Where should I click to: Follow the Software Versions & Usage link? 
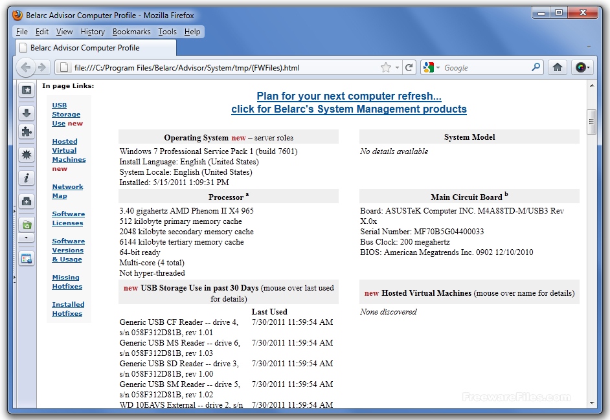pos(68,250)
